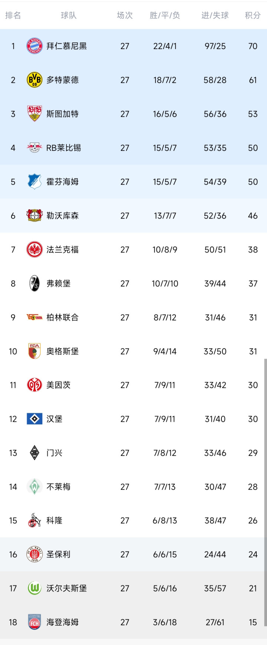
Task: Click the Bayern Munich club crest
Action: [34, 46]
